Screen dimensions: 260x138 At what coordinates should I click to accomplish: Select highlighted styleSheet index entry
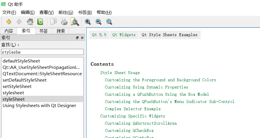[43, 99]
